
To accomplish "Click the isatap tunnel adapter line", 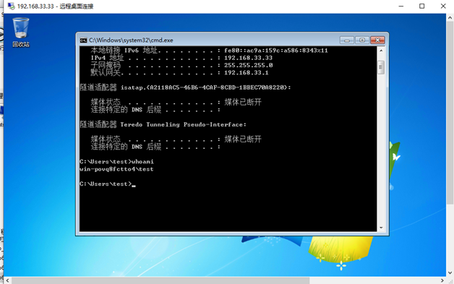I will click(185, 87).
